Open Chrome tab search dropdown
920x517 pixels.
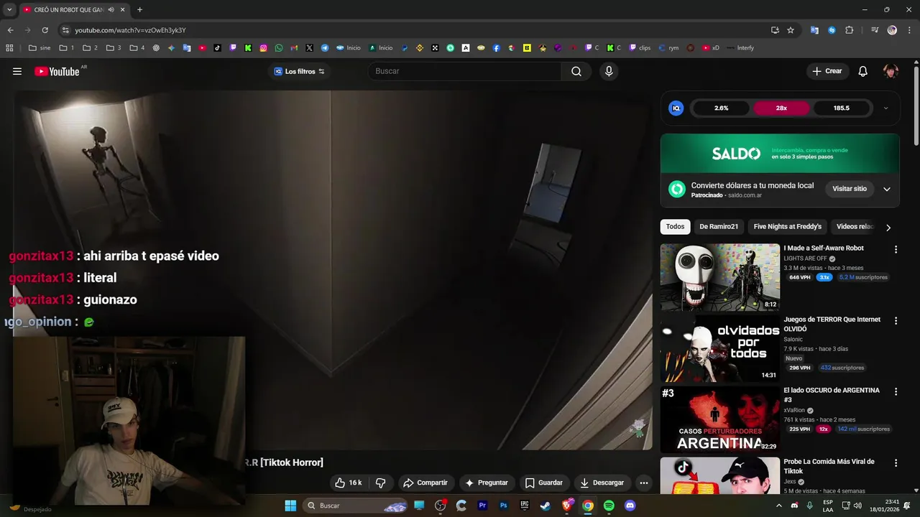9,9
